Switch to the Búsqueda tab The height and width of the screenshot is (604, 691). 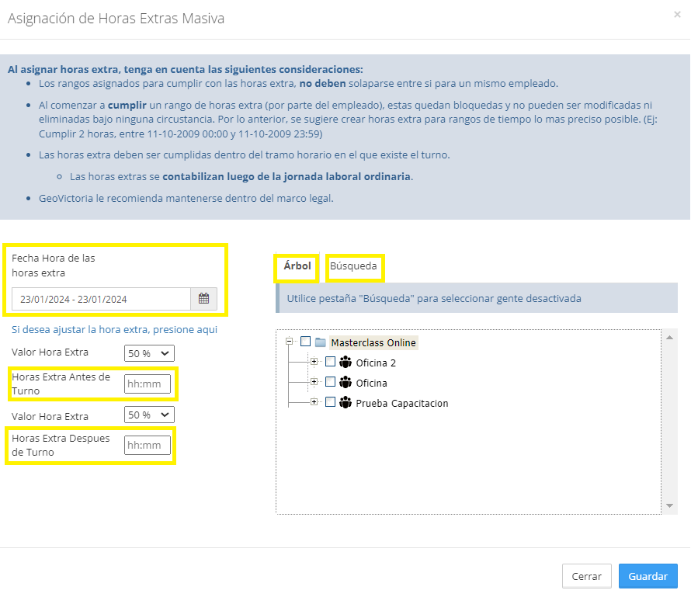point(353,266)
